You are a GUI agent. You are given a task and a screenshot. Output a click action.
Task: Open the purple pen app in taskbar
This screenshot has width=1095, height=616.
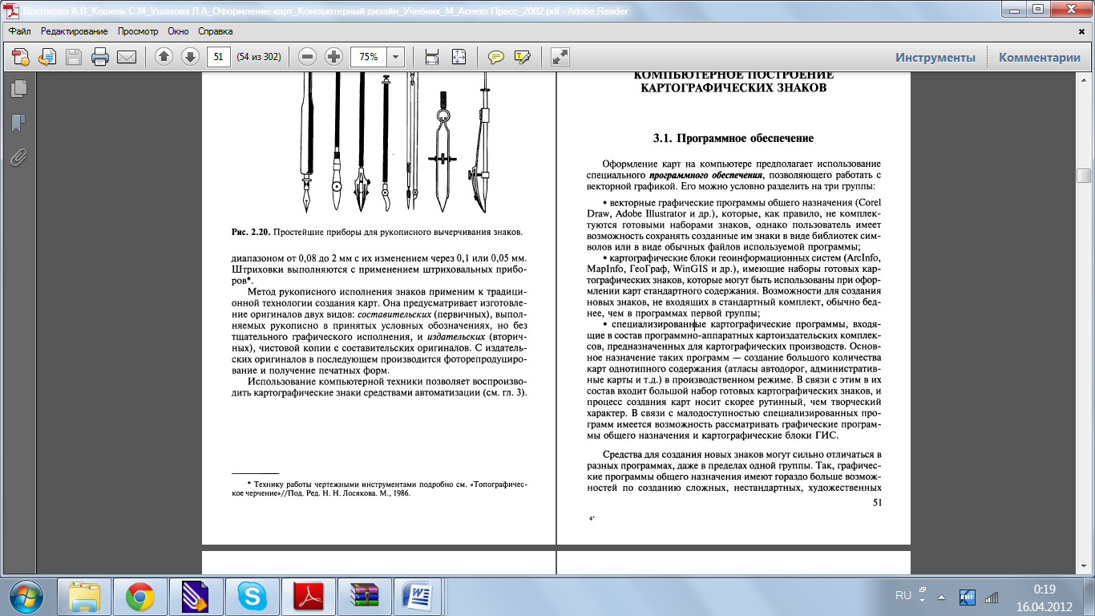[x=195, y=596]
